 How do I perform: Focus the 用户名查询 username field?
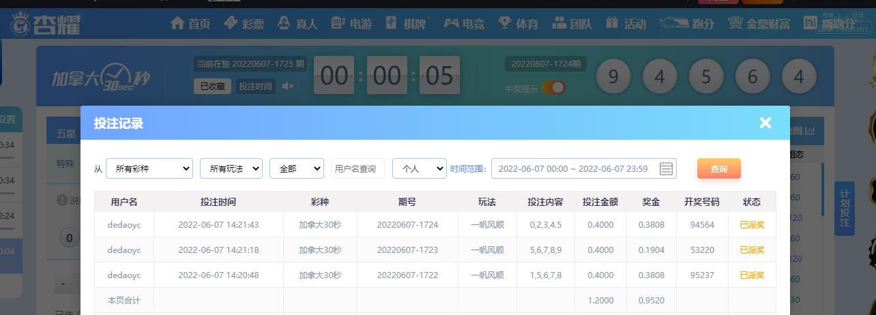coord(358,168)
